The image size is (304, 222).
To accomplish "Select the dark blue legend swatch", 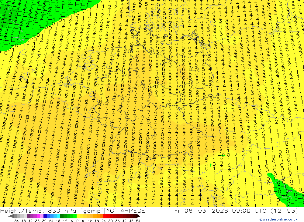I will (45, 216).
